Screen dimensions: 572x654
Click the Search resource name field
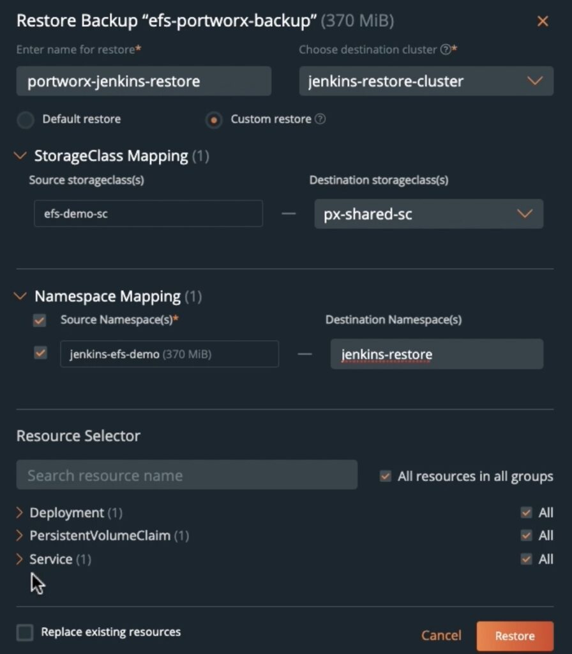click(x=186, y=475)
